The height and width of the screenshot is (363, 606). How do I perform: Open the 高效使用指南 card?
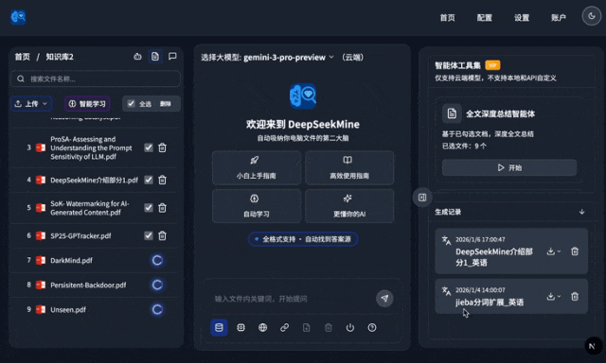point(349,168)
